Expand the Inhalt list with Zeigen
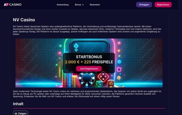Screen dimensions: 182x115 [x=20, y=113]
